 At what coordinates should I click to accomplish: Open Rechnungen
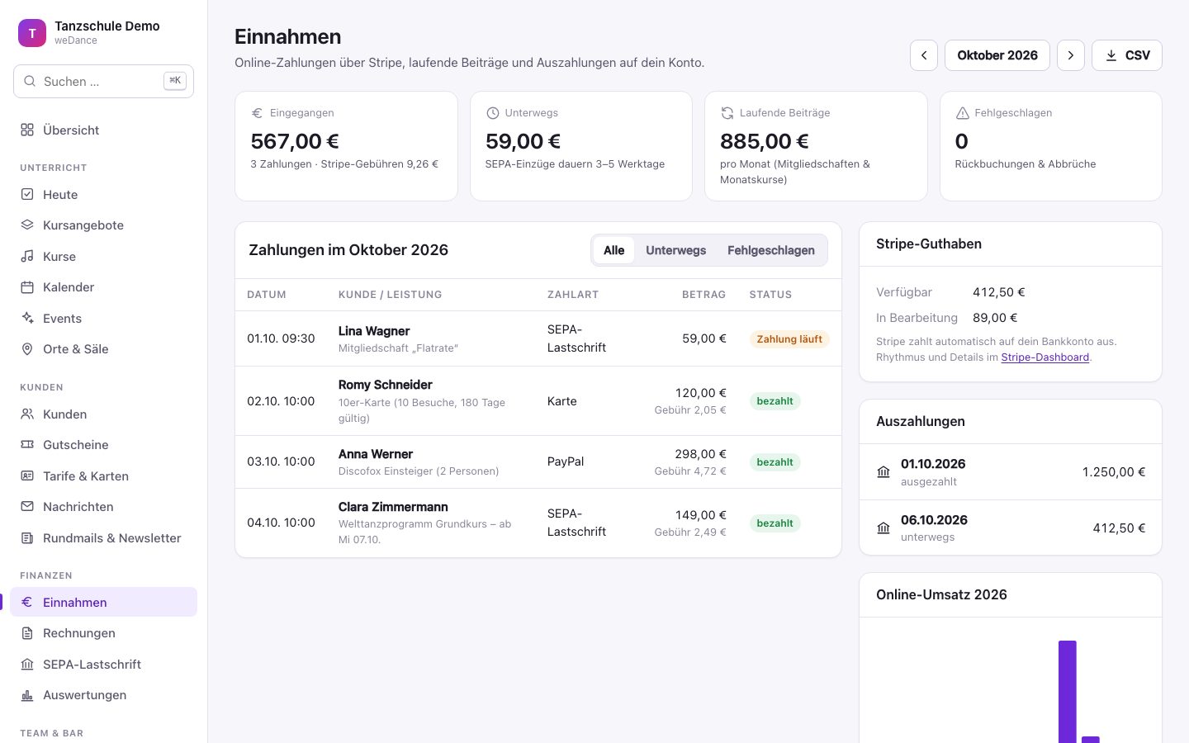coord(103,633)
